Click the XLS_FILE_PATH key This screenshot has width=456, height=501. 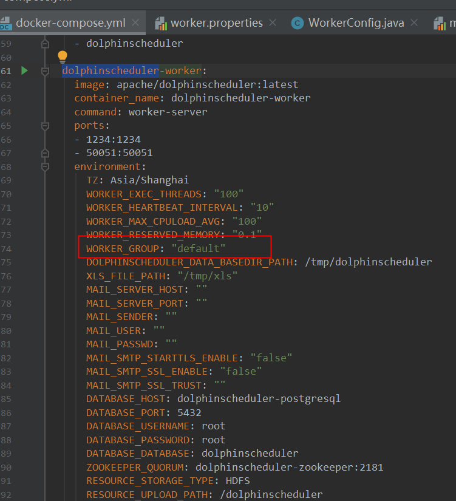point(126,276)
